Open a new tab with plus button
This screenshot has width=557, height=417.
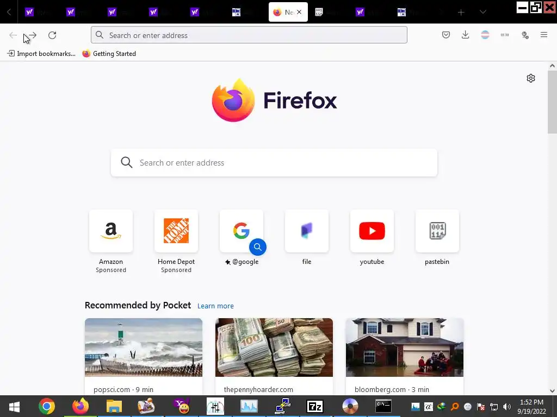pyautogui.click(x=461, y=12)
